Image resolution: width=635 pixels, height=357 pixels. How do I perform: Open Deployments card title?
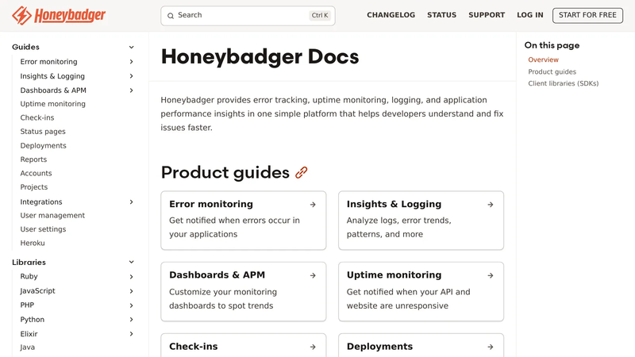379,347
